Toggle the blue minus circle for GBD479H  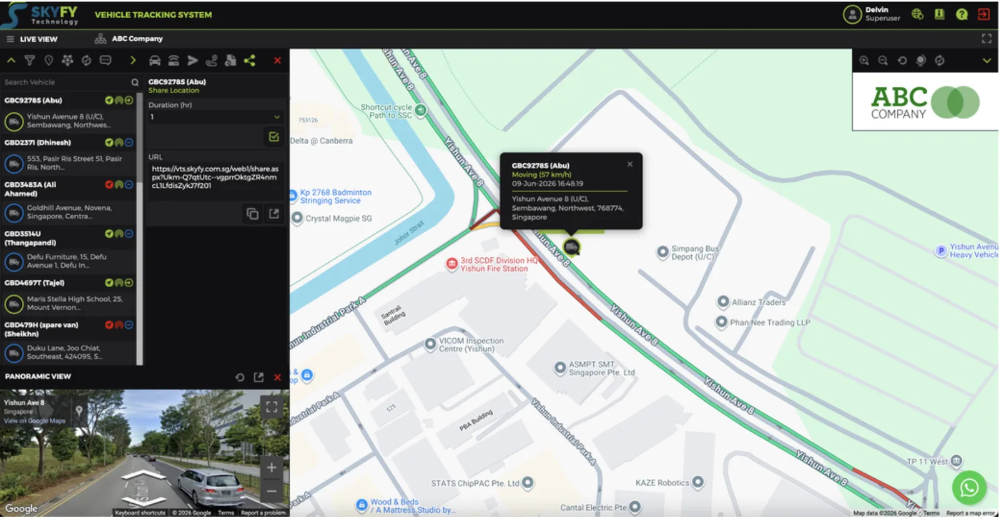[129, 325]
